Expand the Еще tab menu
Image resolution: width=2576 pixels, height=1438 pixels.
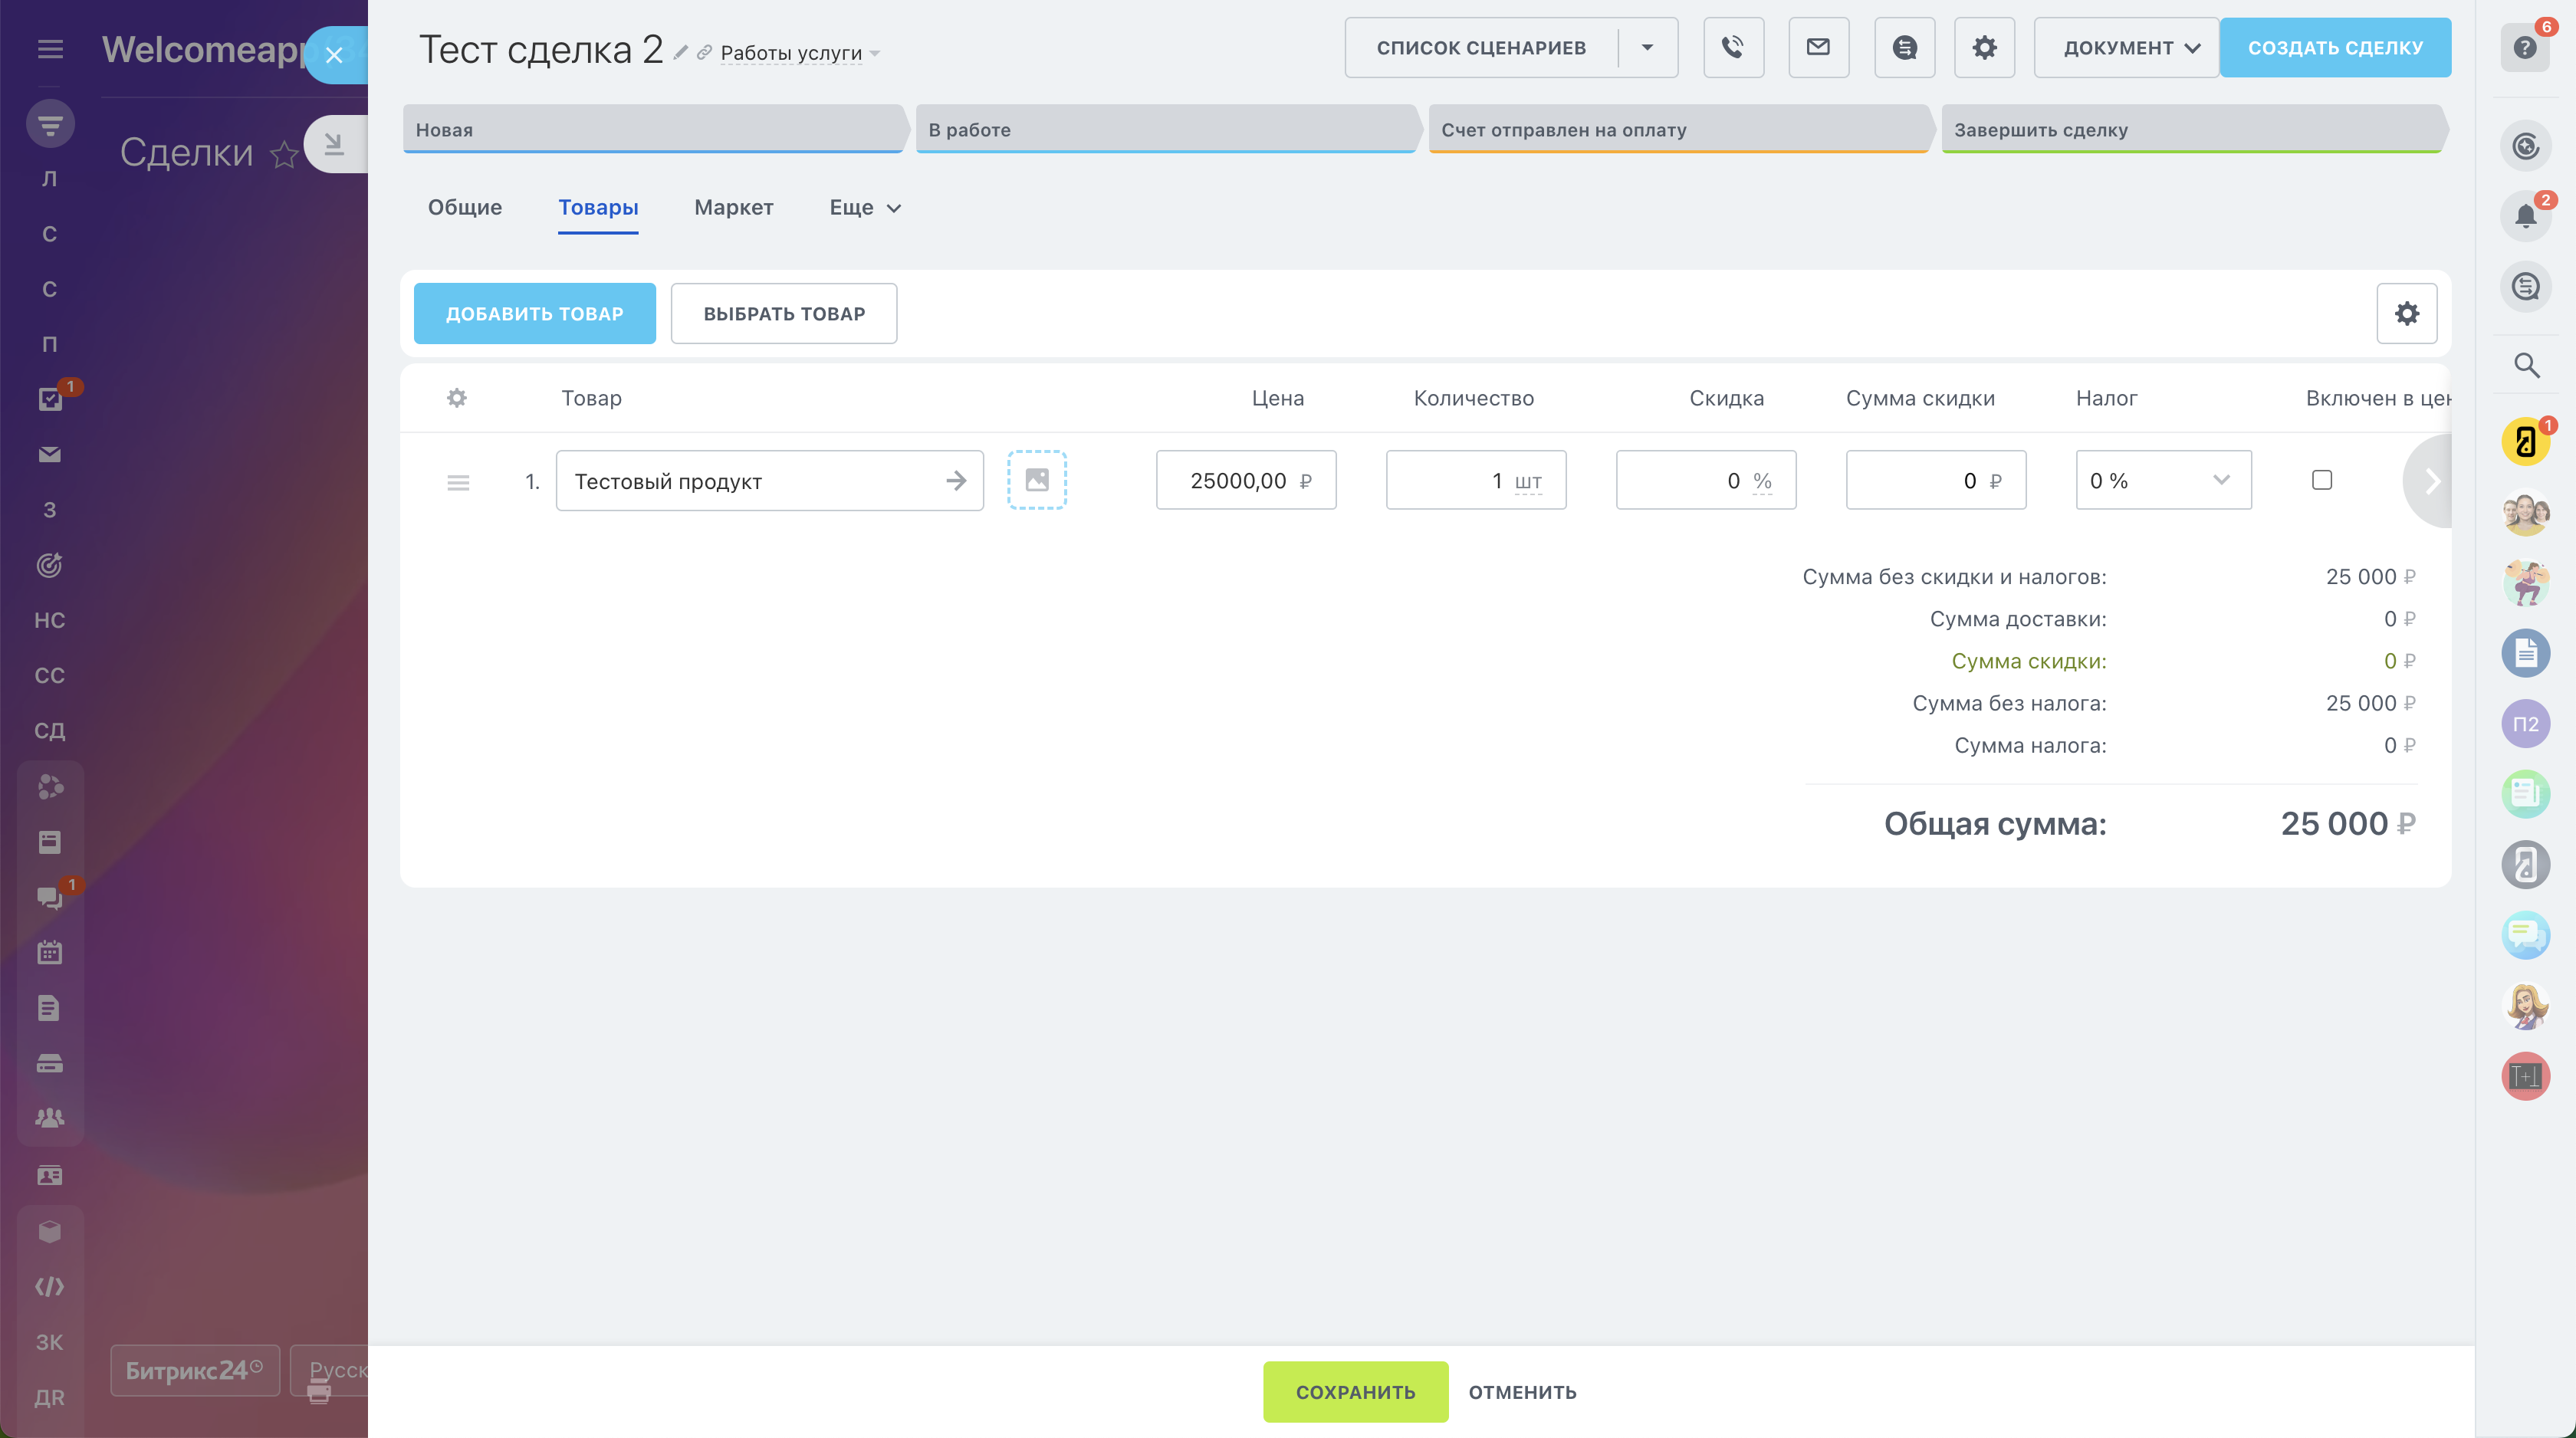click(x=865, y=208)
